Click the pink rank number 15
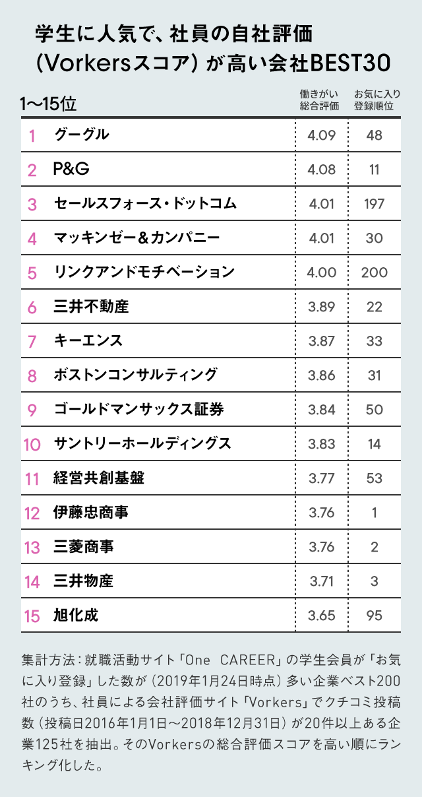422x797 pixels. coord(32,616)
